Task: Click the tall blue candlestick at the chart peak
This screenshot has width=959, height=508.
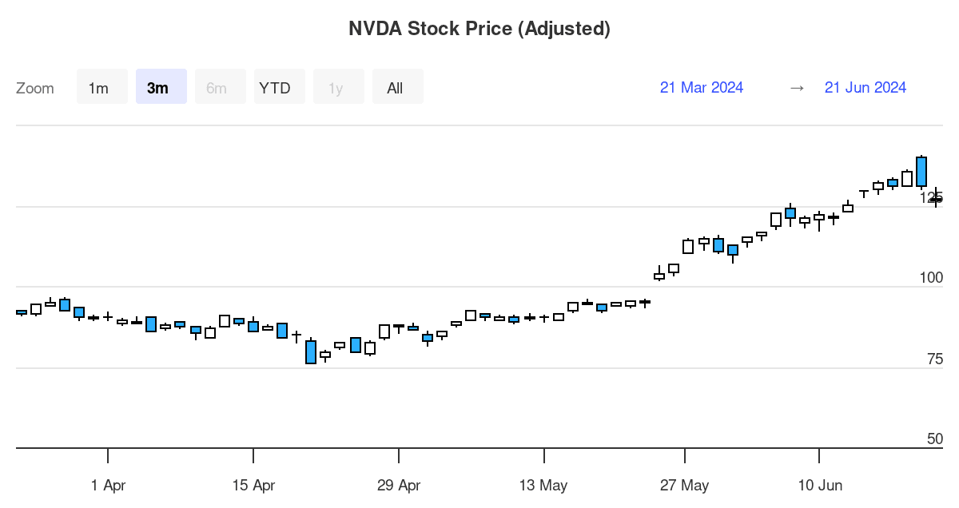Action: pyautogui.click(x=921, y=172)
